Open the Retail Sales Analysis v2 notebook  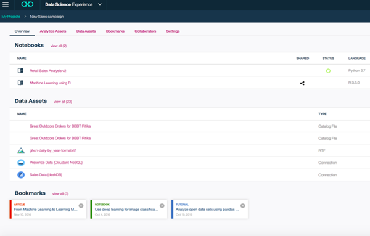[x=48, y=71]
